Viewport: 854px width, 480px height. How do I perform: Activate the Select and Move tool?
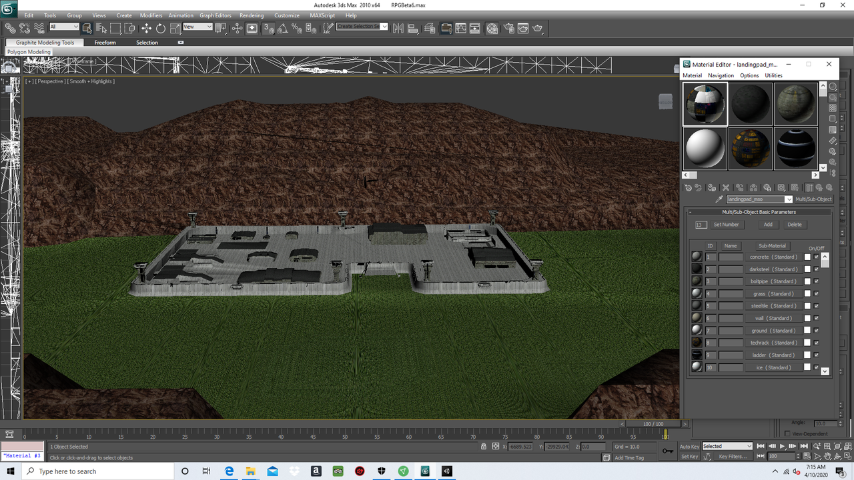tap(147, 28)
